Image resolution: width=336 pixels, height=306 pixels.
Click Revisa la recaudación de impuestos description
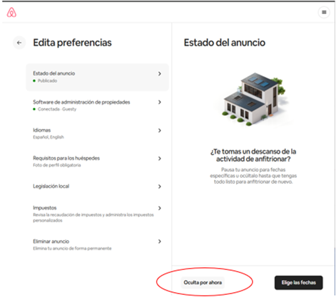pos(93,218)
